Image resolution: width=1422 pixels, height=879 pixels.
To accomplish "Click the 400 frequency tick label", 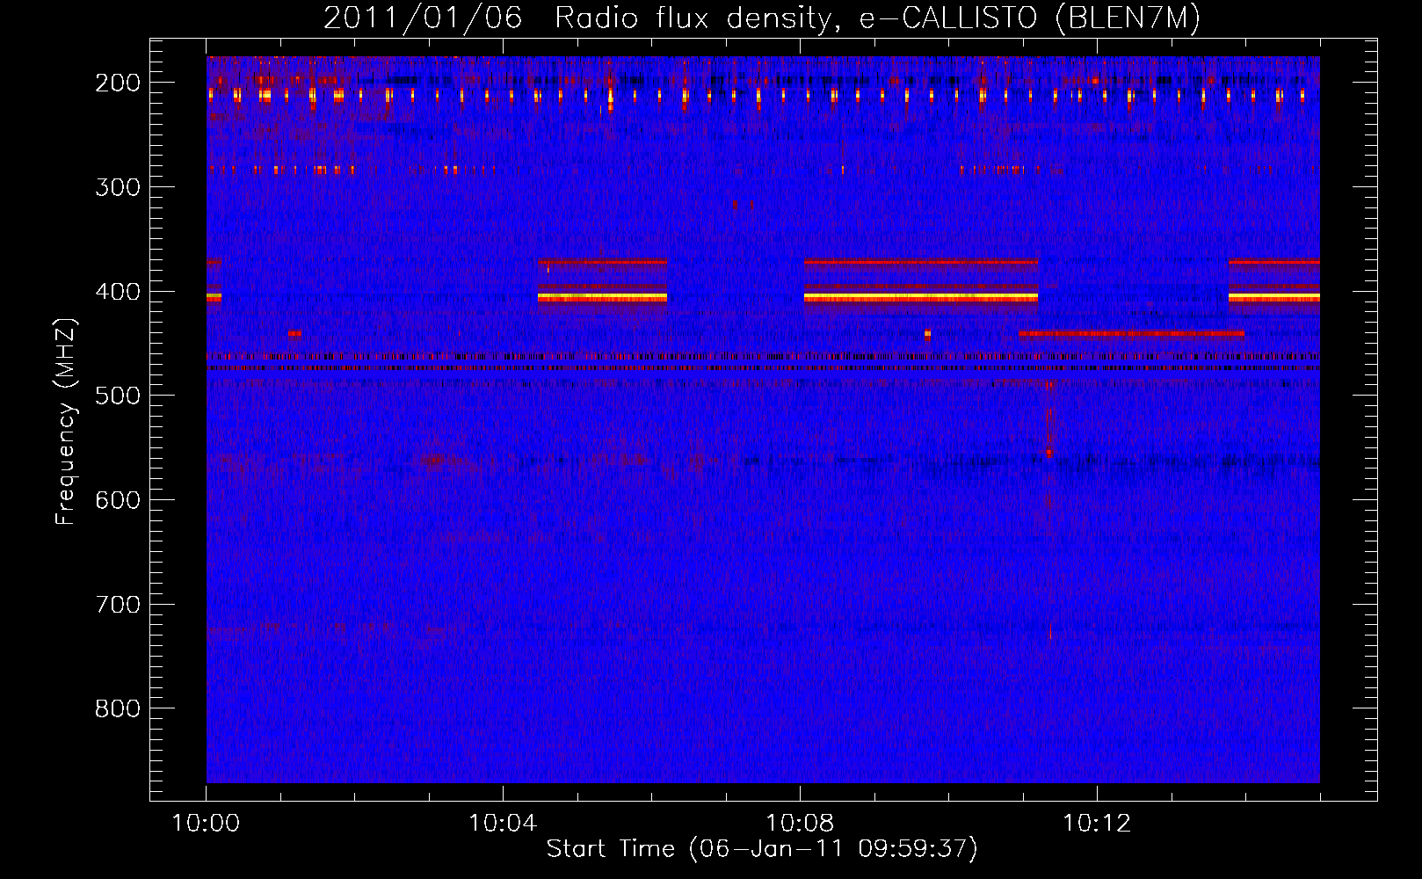I will [118, 292].
